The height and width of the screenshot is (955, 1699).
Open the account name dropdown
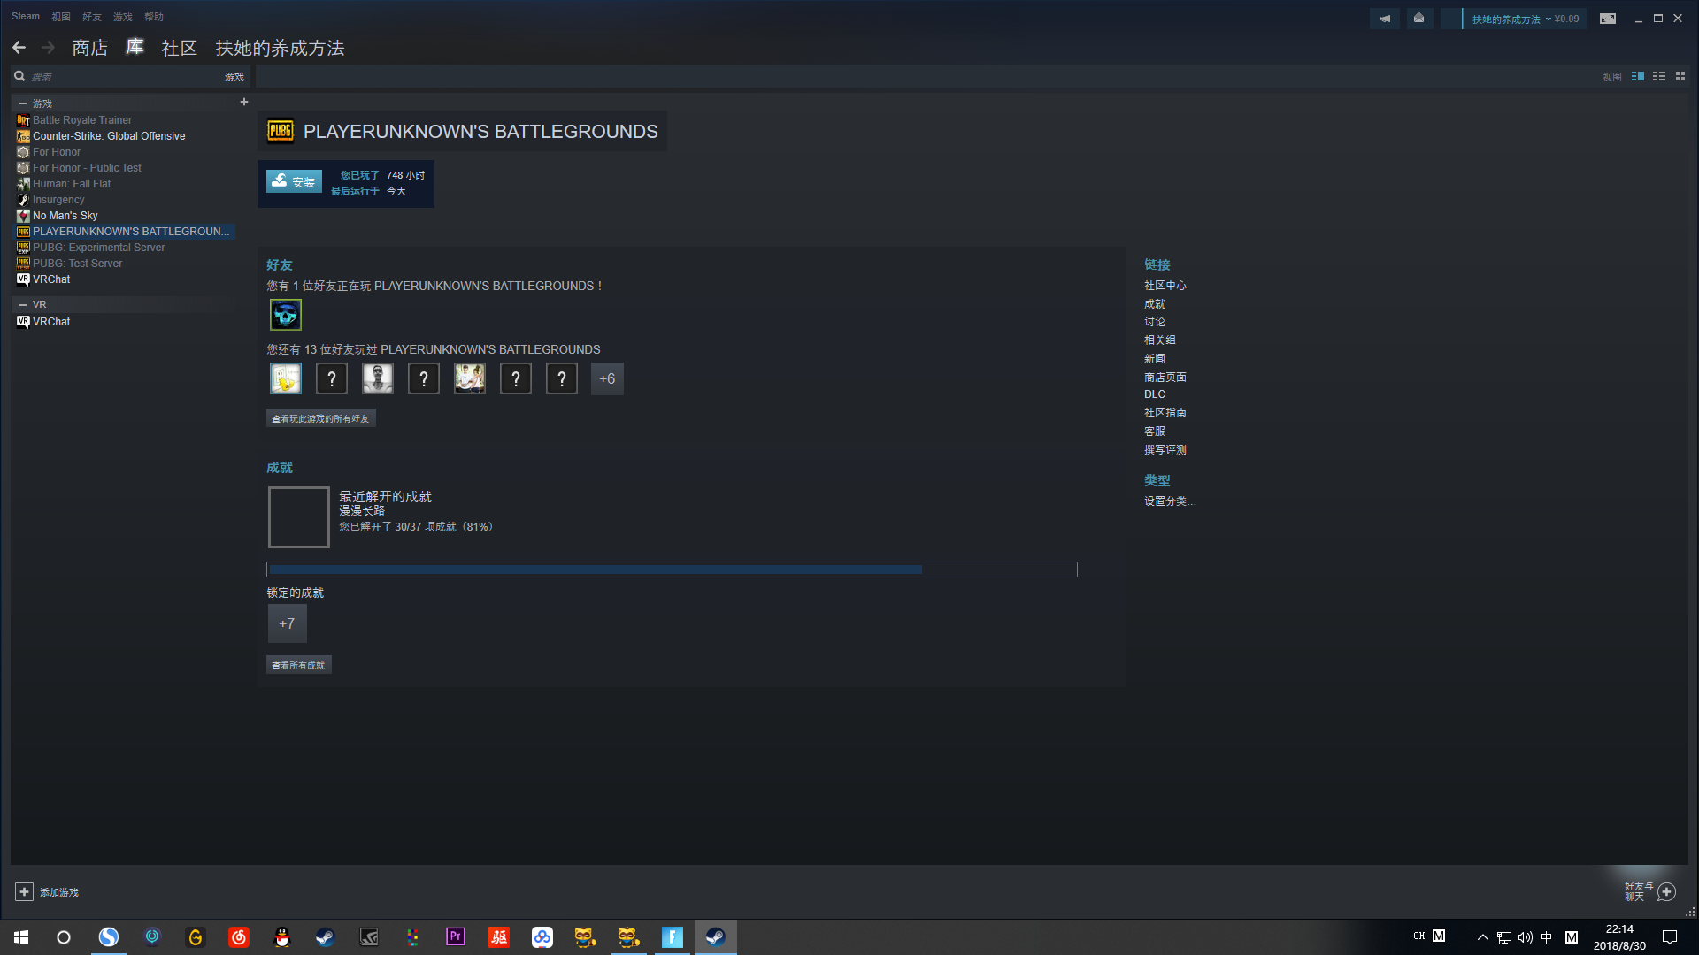coord(1511,19)
